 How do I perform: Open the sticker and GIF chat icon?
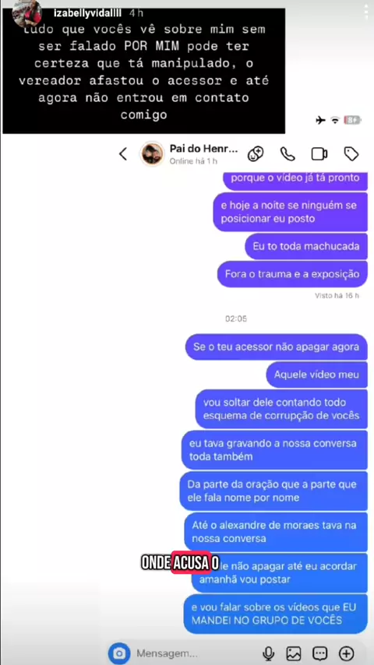[x=319, y=653]
